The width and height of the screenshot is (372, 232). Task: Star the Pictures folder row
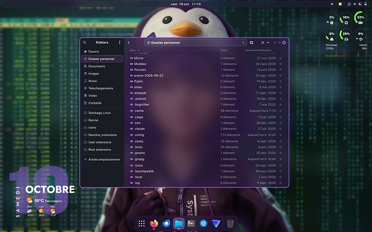(281, 69)
